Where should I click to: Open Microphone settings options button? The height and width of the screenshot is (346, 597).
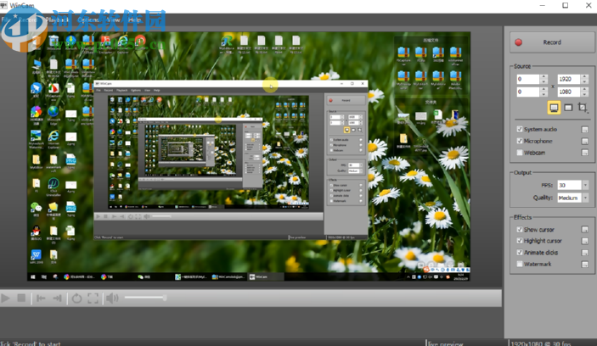tap(584, 141)
